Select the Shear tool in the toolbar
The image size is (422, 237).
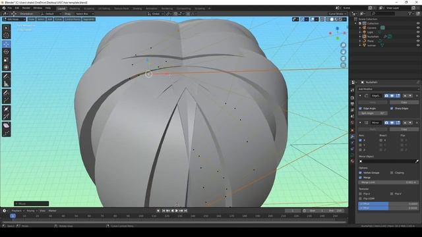tap(6, 126)
